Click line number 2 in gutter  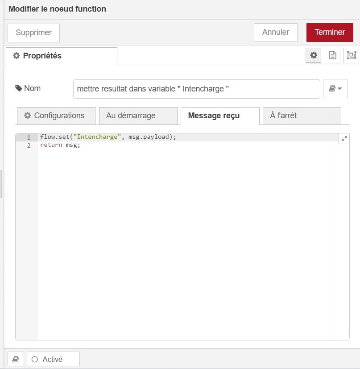point(29,146)
